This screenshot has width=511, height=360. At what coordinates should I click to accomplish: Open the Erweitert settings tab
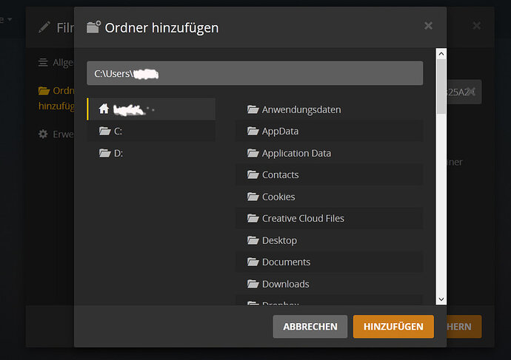pos(56,134)
